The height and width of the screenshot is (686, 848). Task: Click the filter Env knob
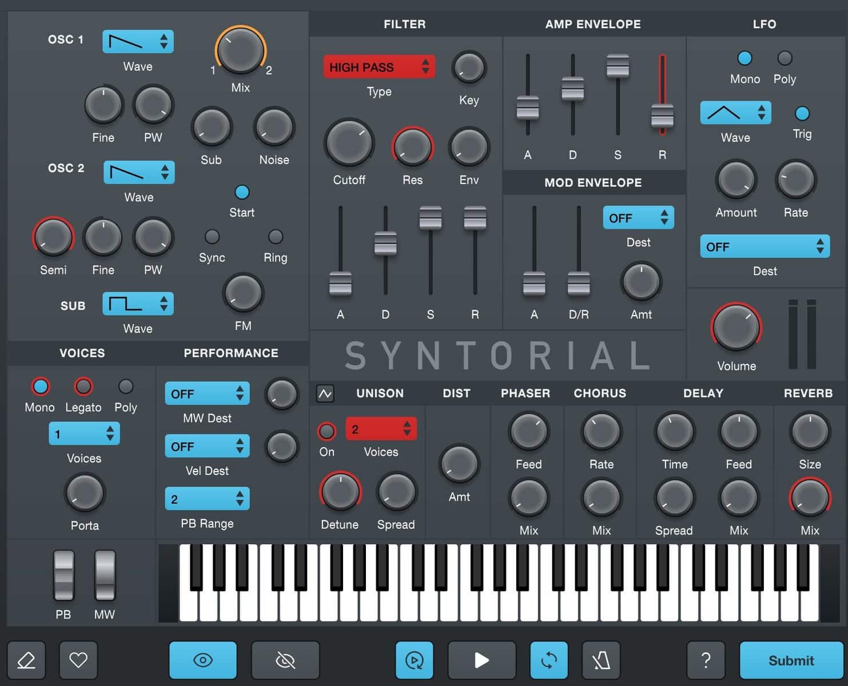(469, 147)
